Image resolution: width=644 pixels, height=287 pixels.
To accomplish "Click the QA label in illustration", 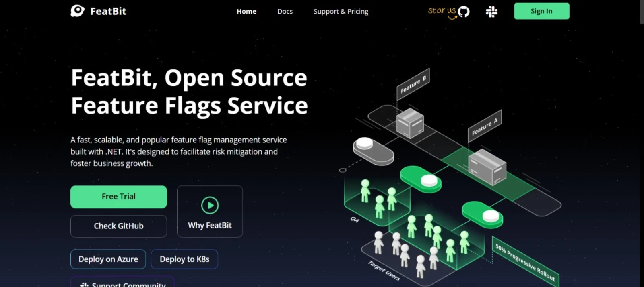I will [x=355, y=220].
